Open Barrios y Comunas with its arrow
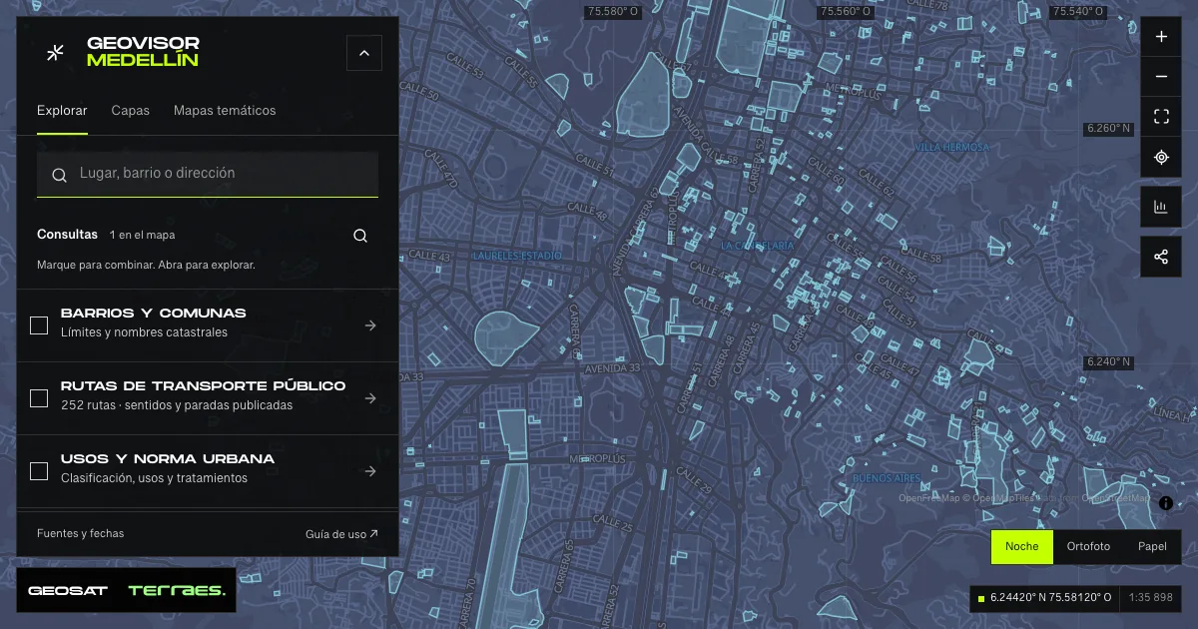The width and height of the screenshot is (1198, 629). pos(370,324)
